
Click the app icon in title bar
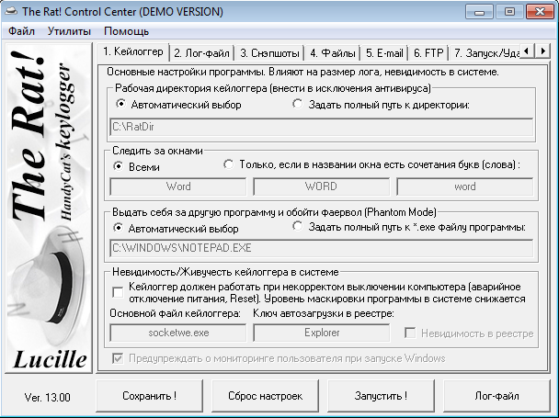click(11, 11)
